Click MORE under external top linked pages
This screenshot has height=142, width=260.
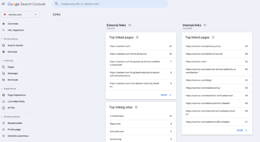166,95
